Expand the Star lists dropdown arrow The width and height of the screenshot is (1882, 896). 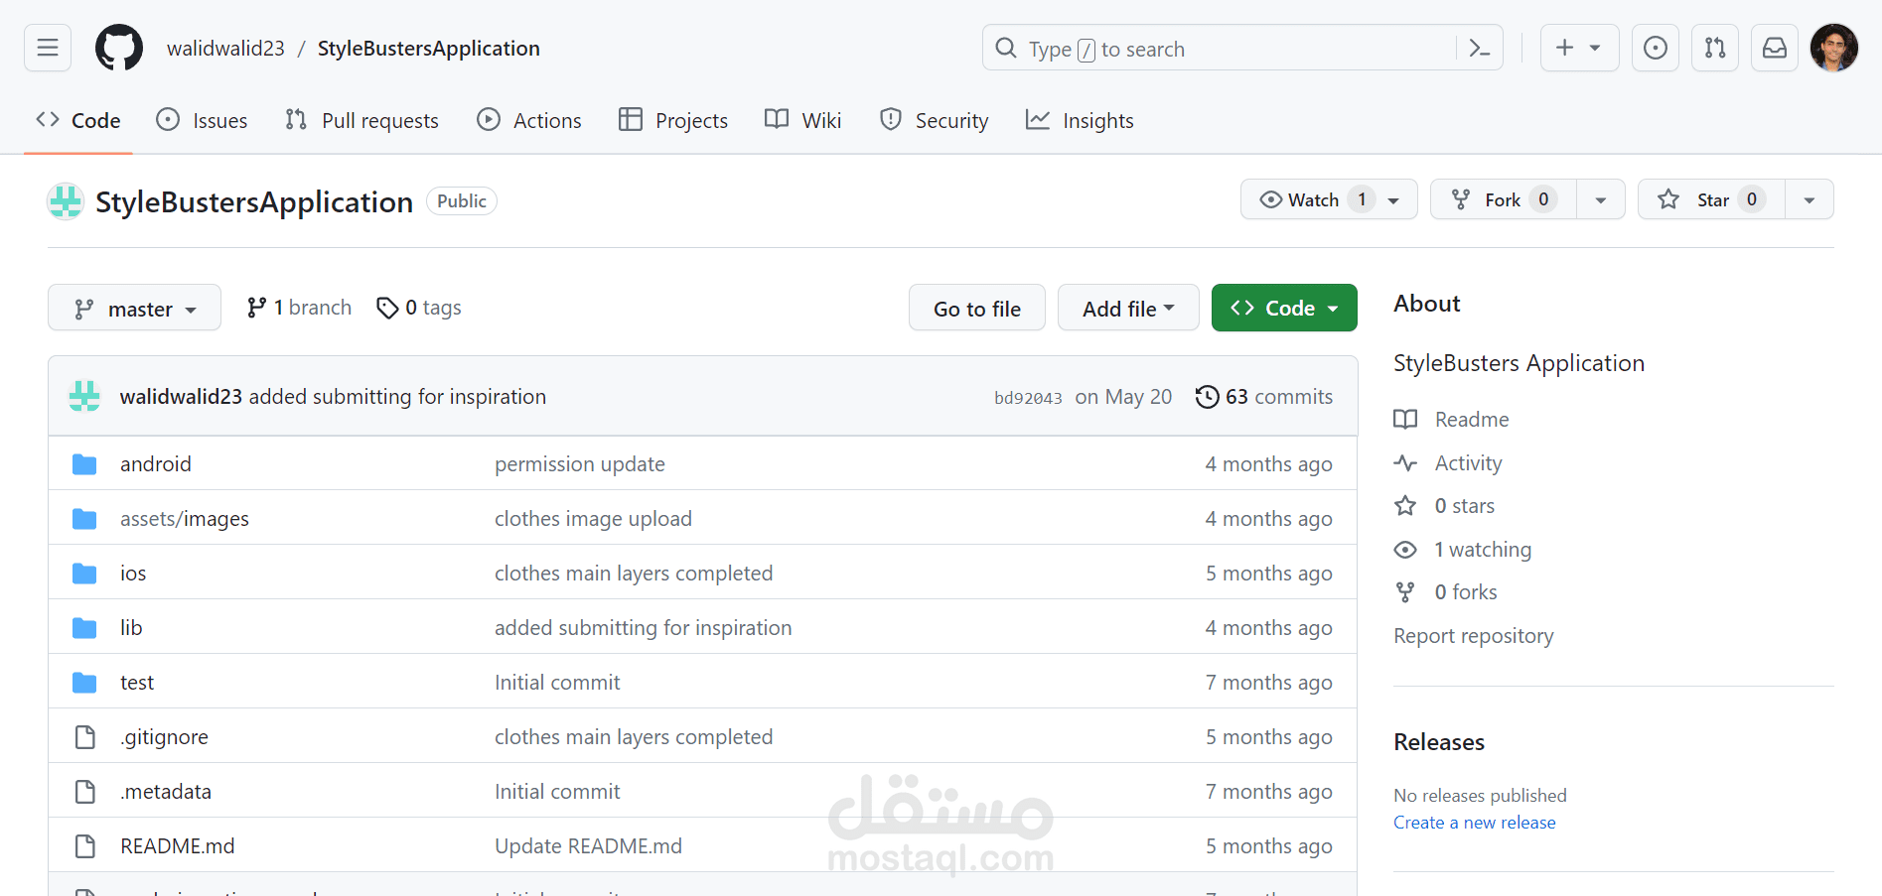pyautogui.click(x=1810, y=199)
